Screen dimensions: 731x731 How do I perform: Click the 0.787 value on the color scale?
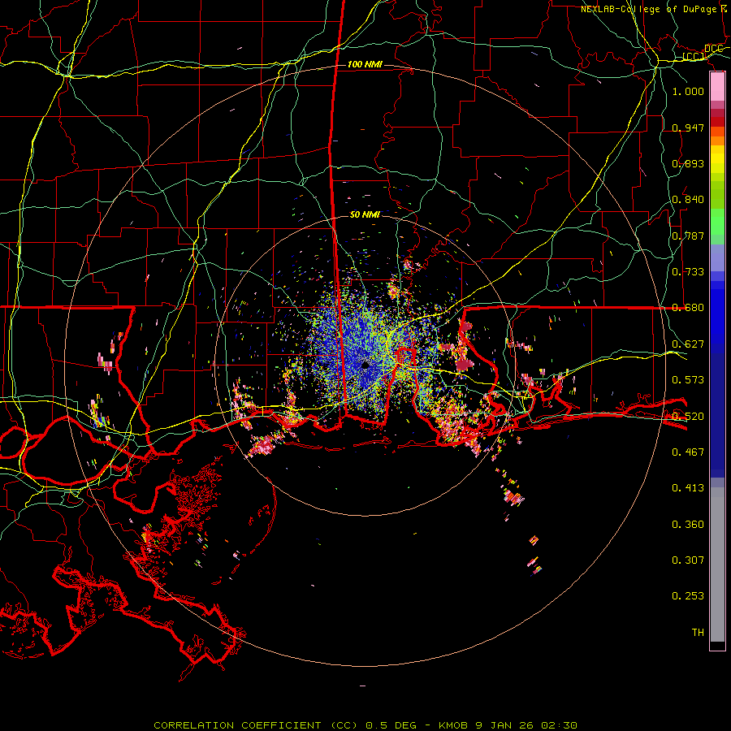[688, 236]
